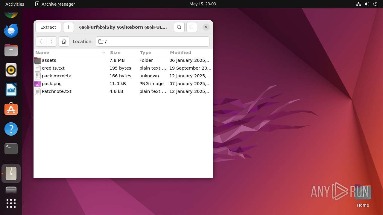Screen dimensions: 383x215
Task: Open the power system menu icon
Action: coord(375,4)
